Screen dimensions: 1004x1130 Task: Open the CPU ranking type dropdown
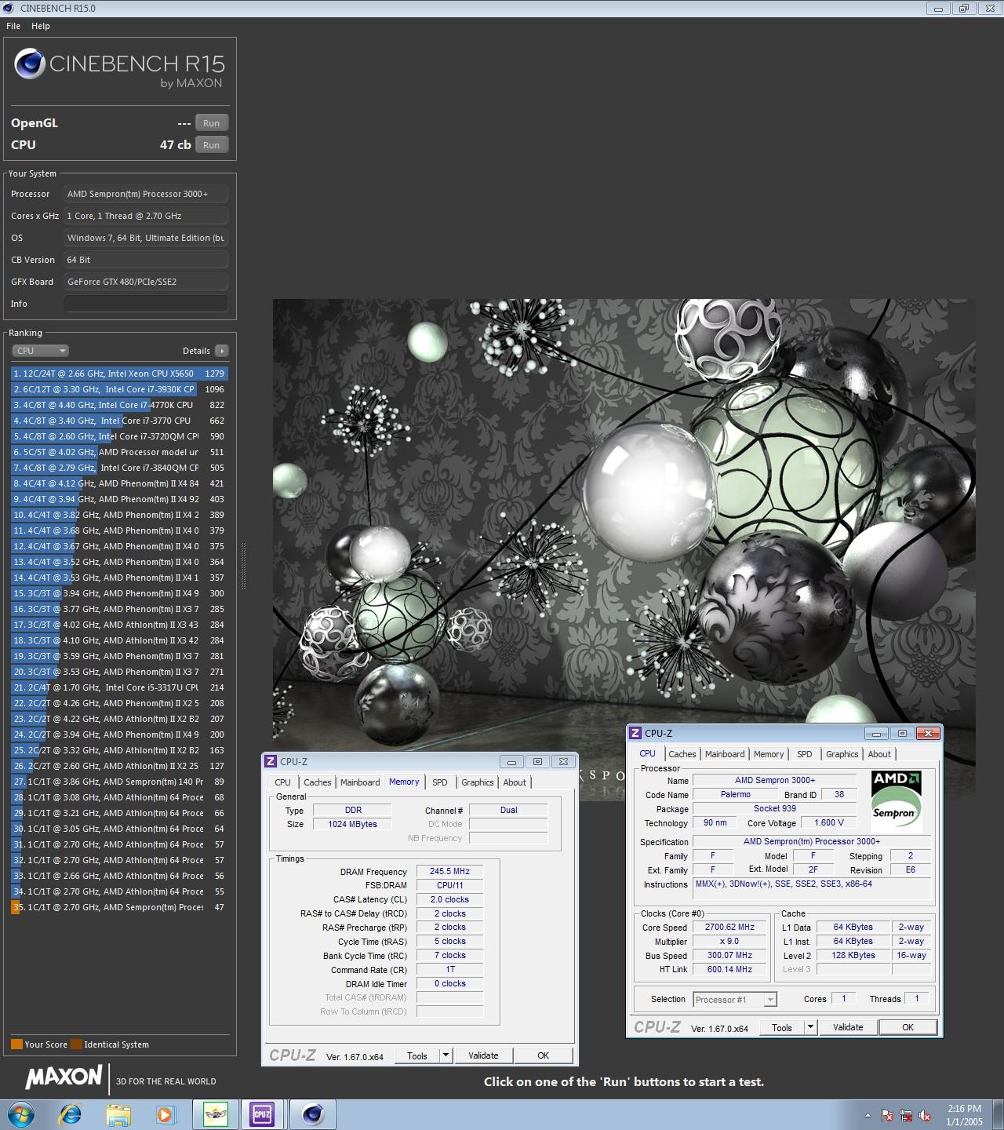(41, 351)
